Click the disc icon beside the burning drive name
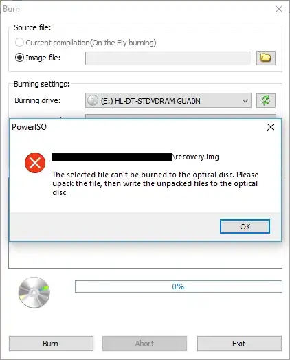 coord(93,100)
